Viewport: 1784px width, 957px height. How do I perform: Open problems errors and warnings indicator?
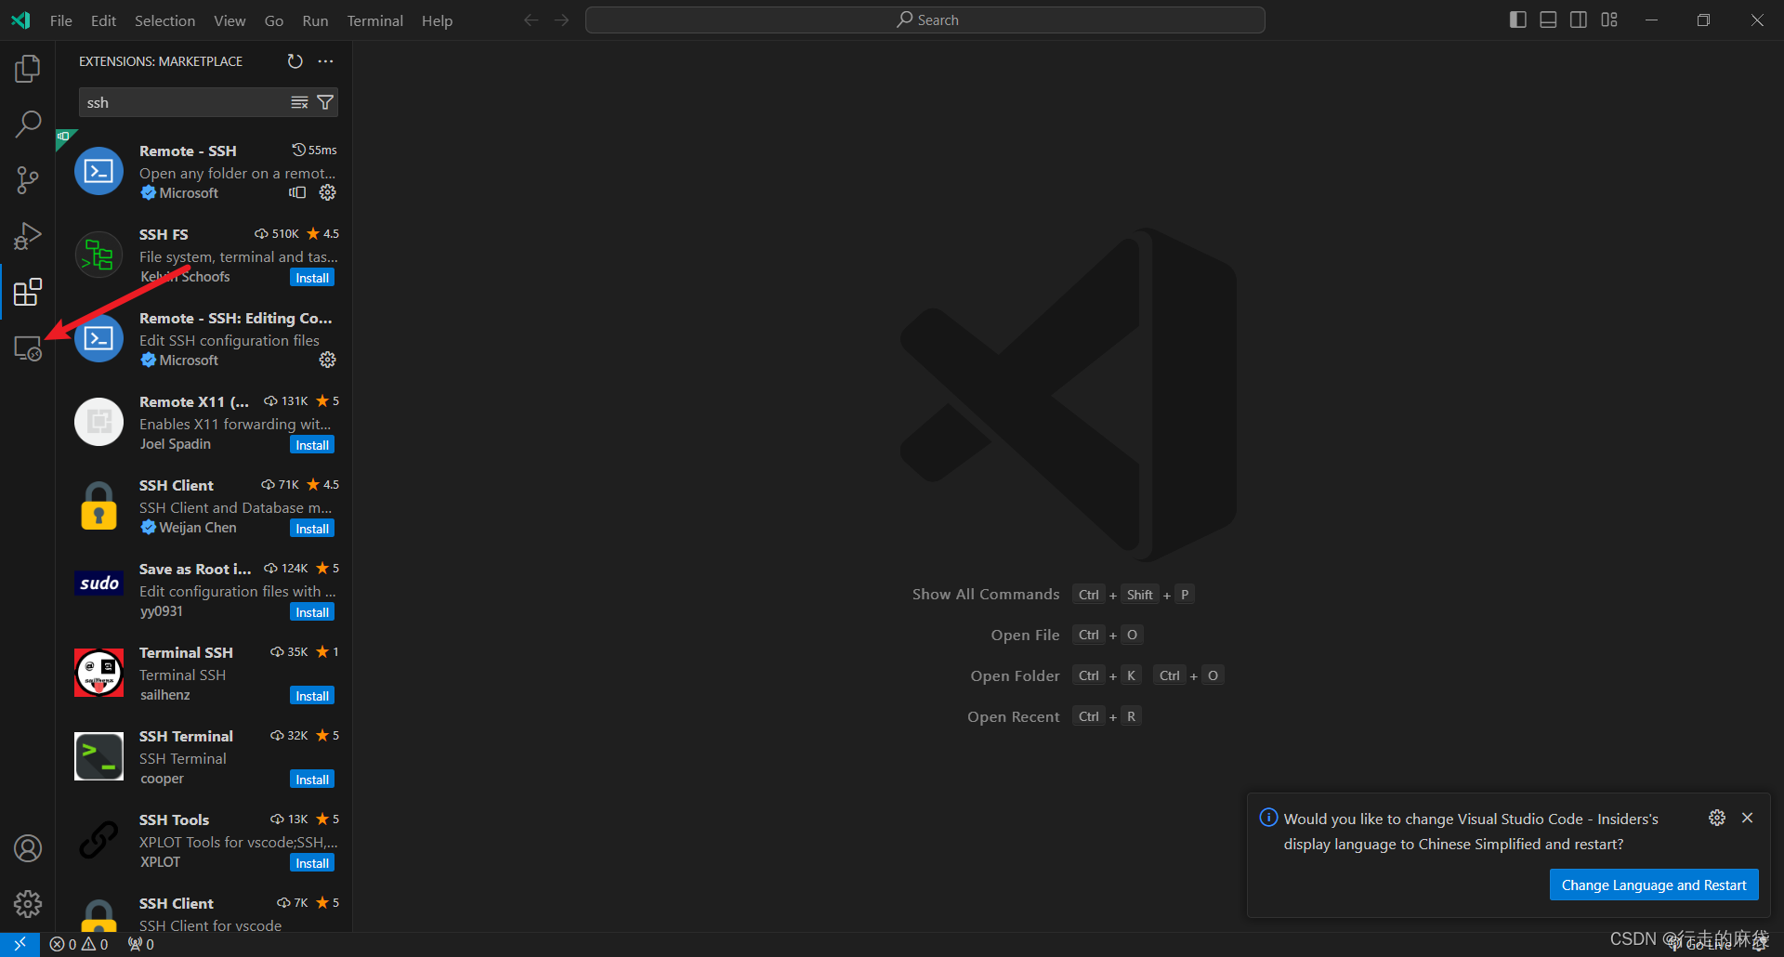tap(79, 944)
